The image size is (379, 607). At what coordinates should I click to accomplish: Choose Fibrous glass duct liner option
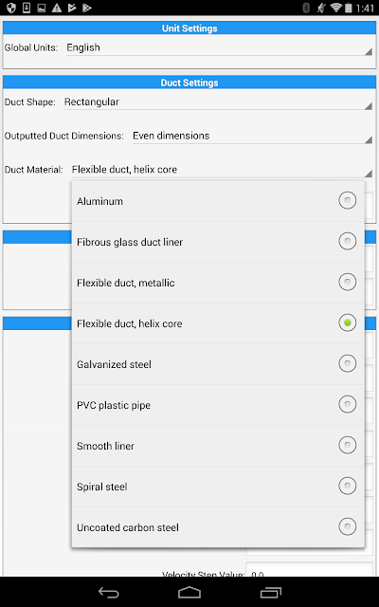[x=218, y=242]
